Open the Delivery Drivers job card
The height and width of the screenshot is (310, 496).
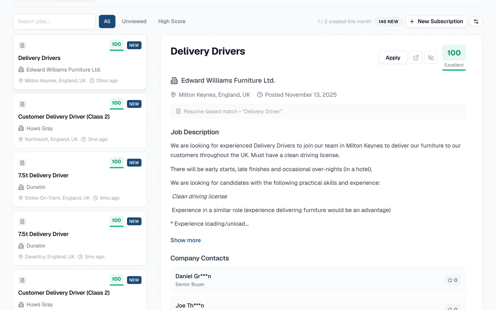80,62
